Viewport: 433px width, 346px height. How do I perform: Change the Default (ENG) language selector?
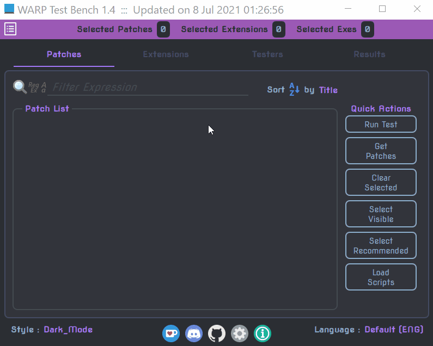pyautogui.click(x=394, y=330)
